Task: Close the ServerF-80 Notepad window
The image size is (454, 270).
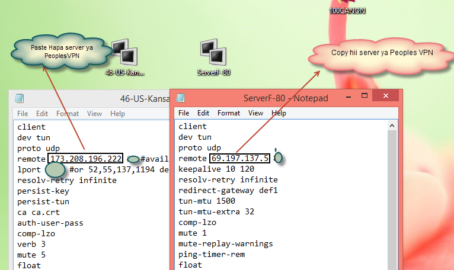Action: pos(386,96)
